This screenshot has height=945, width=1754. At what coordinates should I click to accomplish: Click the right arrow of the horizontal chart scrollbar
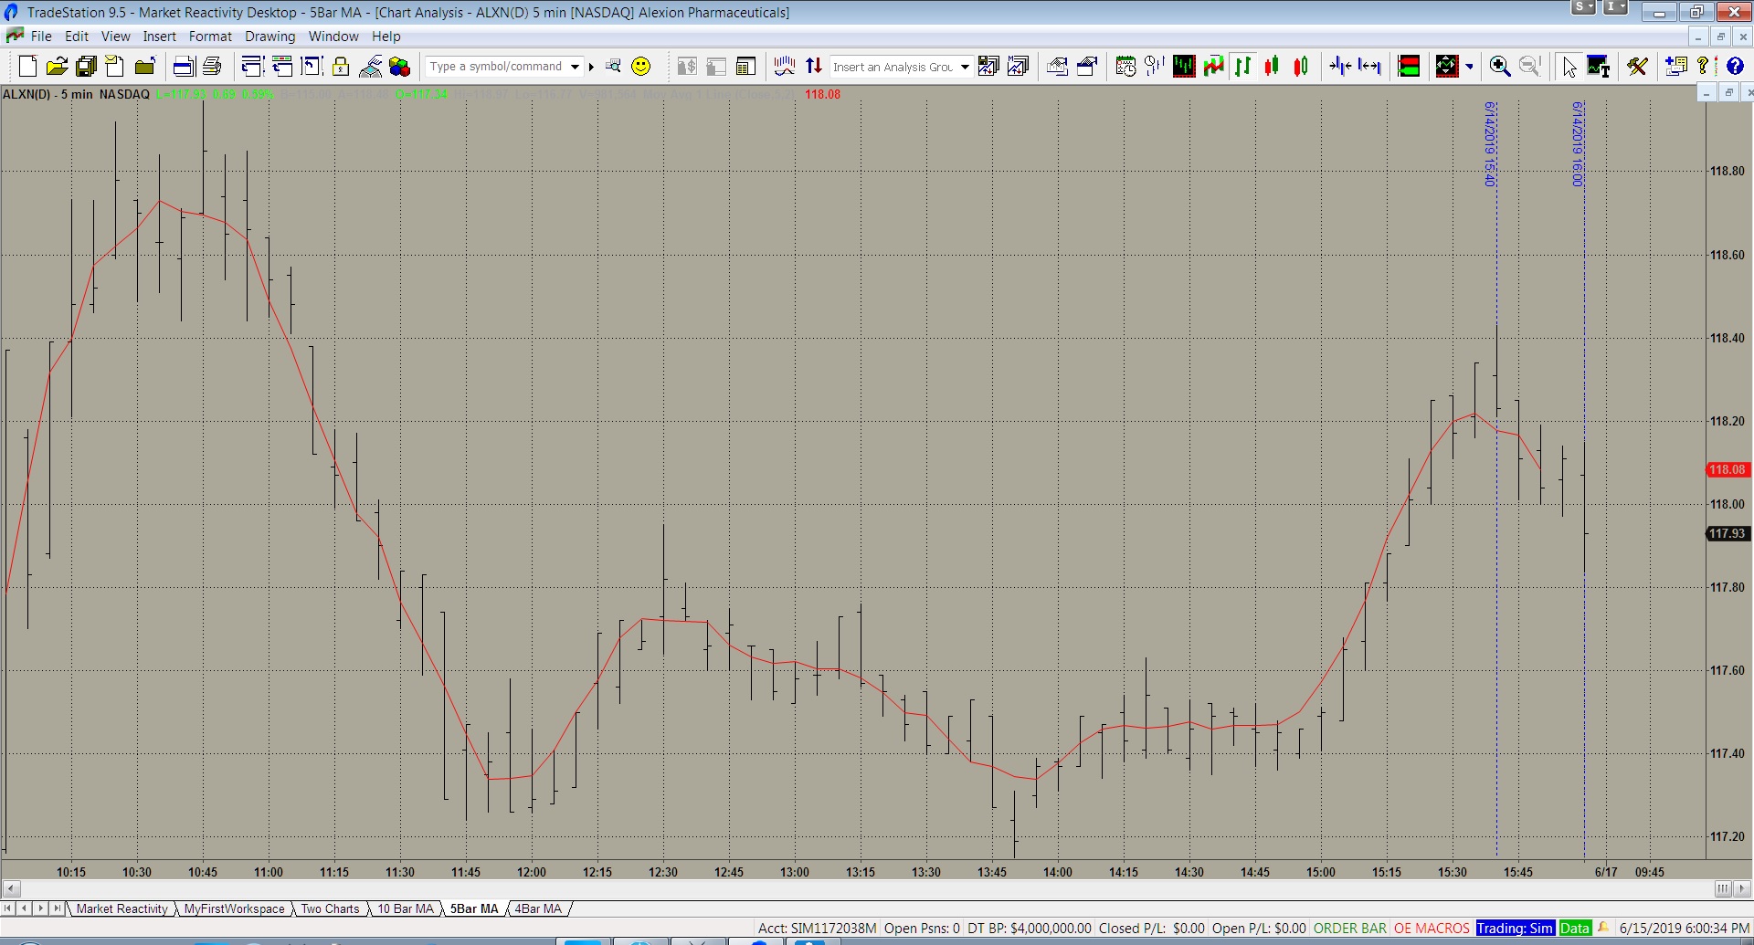tap(1742, 888)
